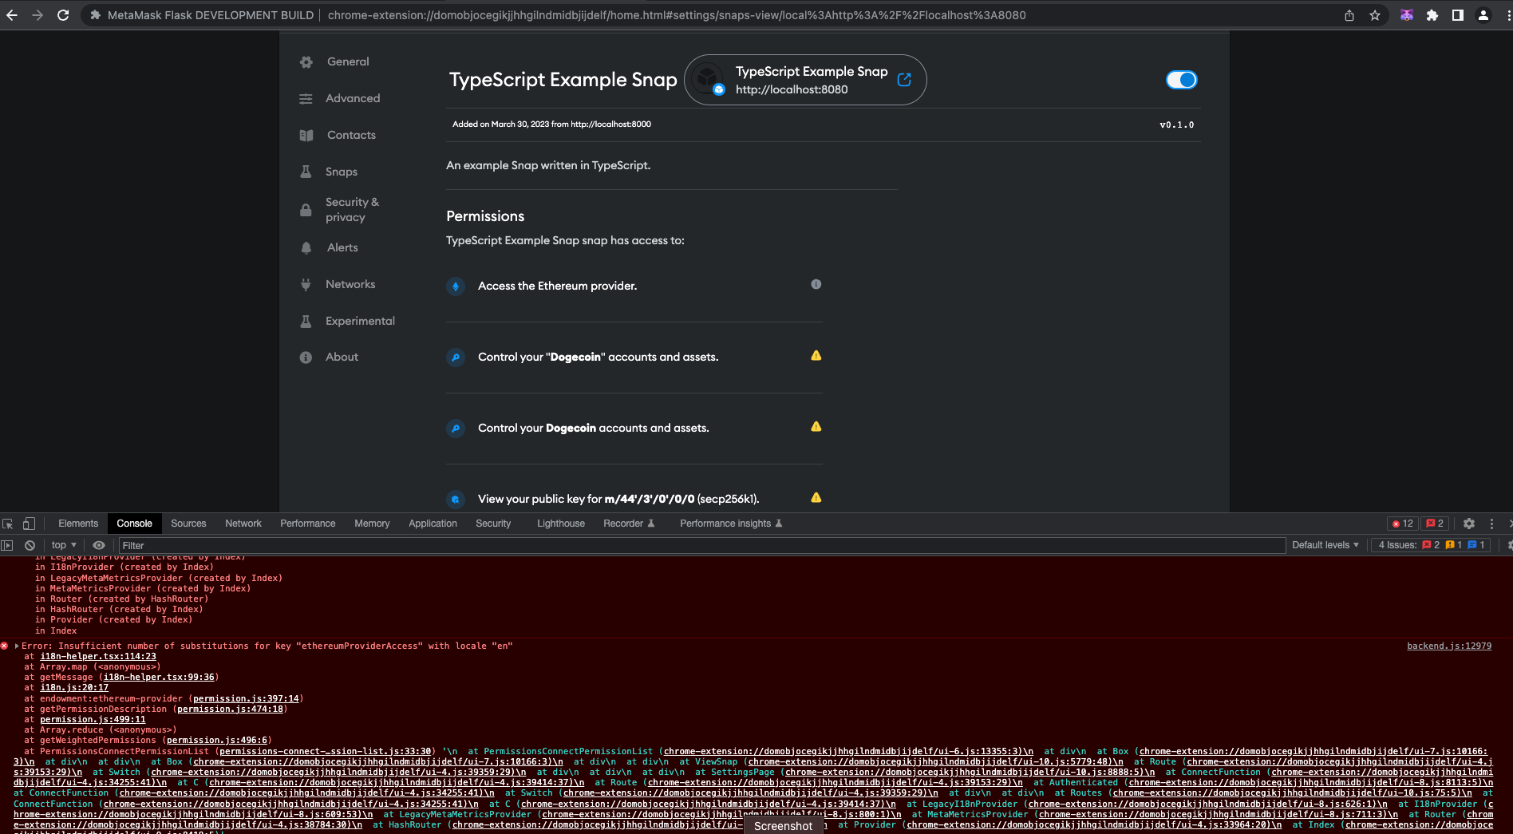Clear the console with the clear icon

[30, 545]
